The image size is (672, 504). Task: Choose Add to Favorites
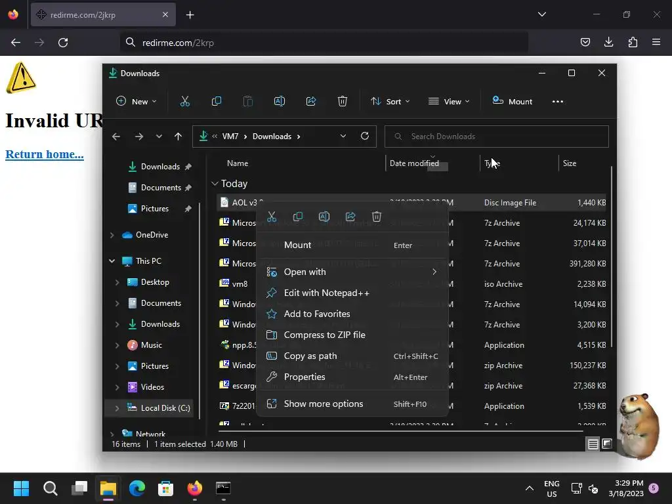click(352, 314)
